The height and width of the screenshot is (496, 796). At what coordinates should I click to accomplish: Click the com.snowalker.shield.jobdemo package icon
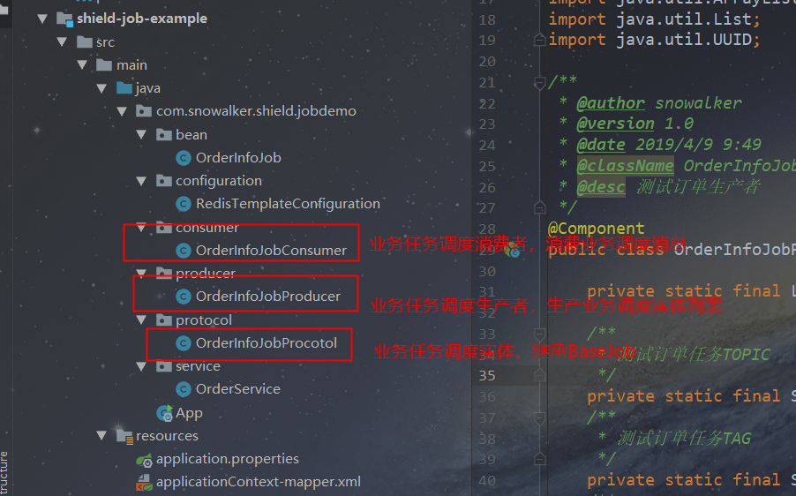pos(144,111)
